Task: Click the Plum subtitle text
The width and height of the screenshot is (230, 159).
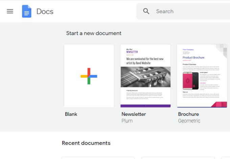Action: click(127, 121)
